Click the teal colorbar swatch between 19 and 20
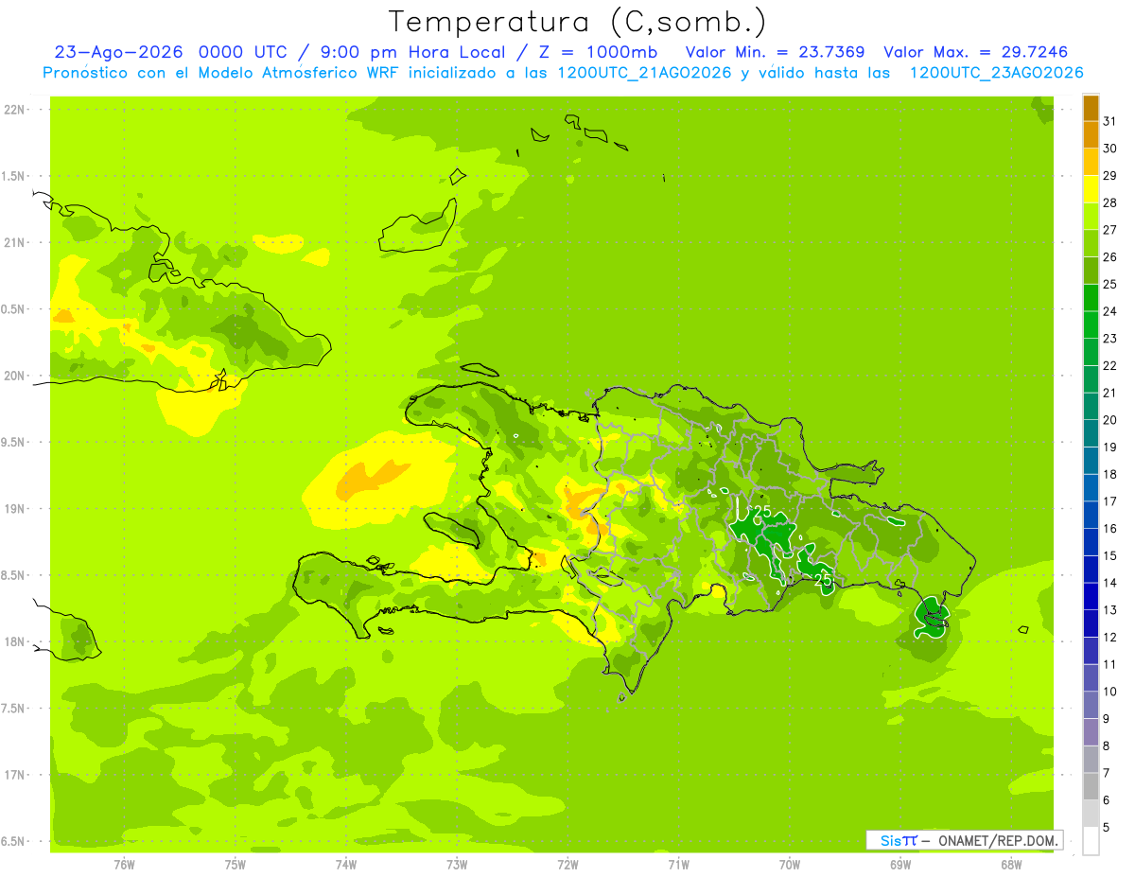Viewport: 1135px width, 877px height. click(1091, 433)
